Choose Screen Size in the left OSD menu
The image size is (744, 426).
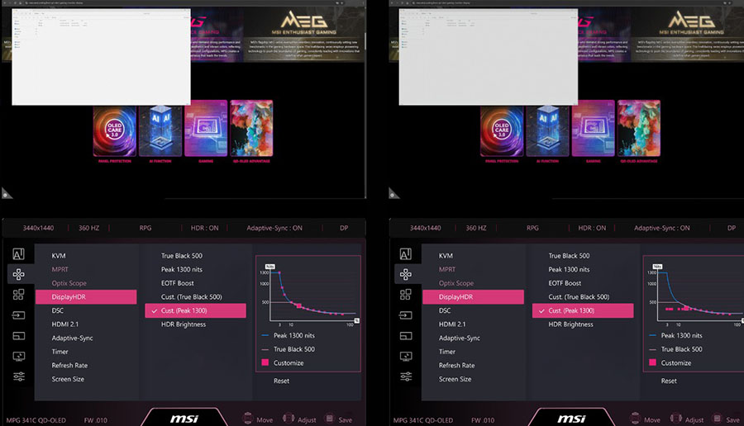pos(68,379)
